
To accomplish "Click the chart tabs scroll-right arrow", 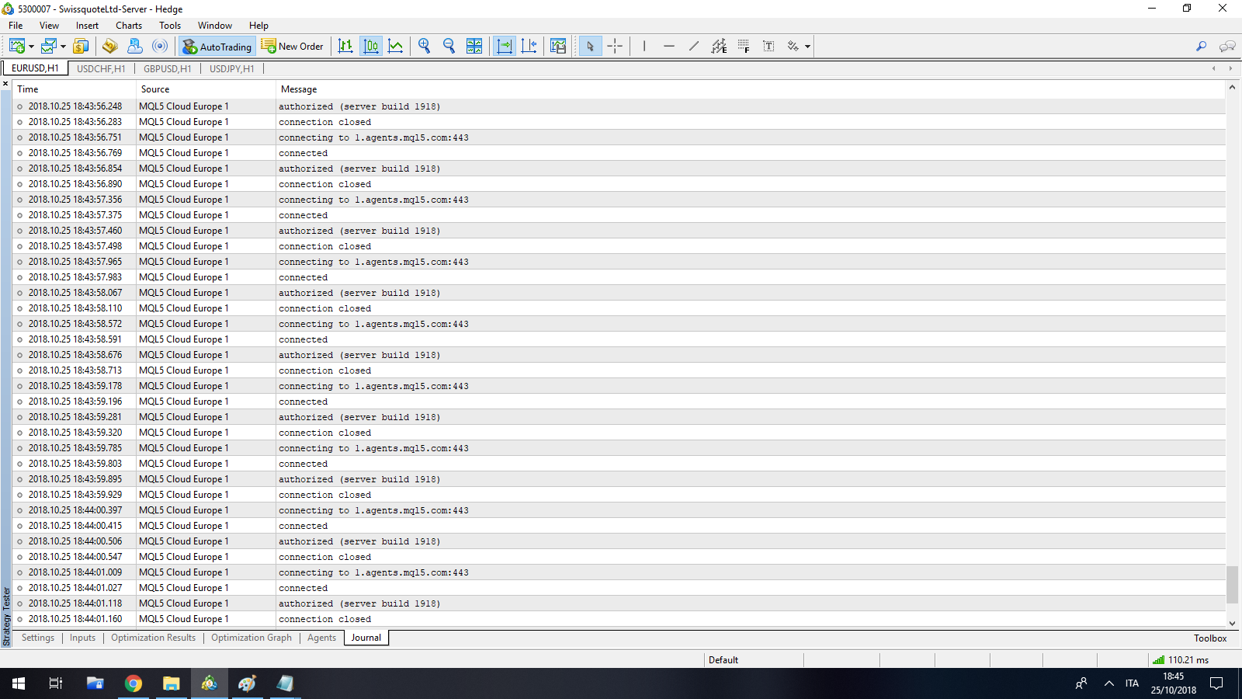I will click(1230, 68).
